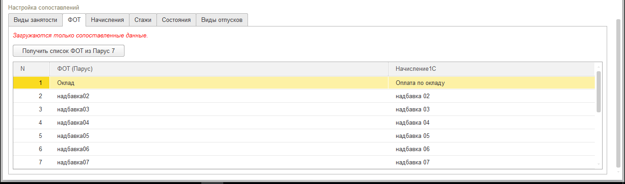The image size is (625, 184).
Task: Select the Стажи tab
Action: click(143, 20)
